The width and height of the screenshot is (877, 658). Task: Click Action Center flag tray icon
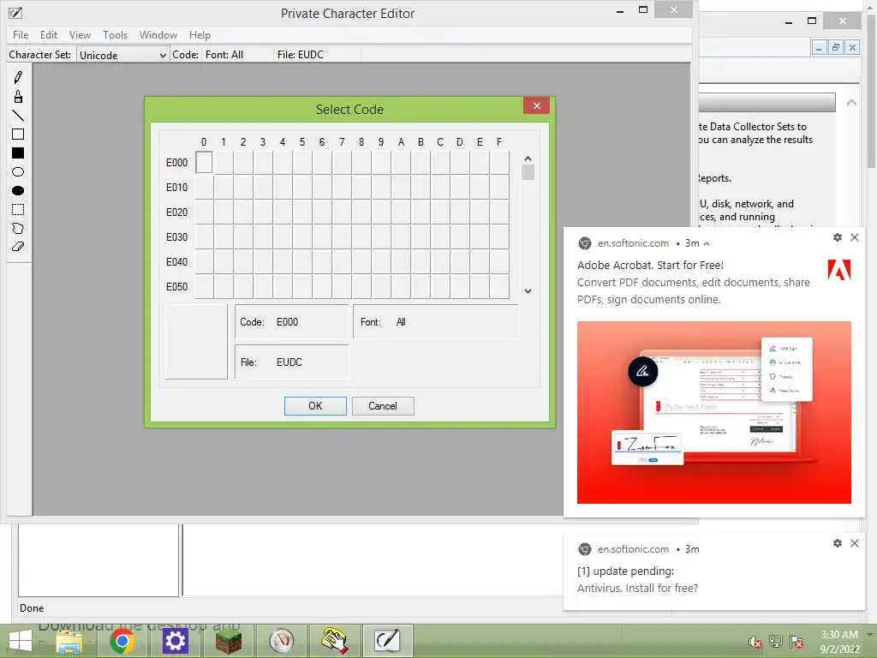pos(796,642)
